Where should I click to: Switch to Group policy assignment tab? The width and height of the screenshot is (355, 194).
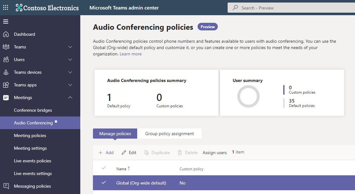(169, 134)
